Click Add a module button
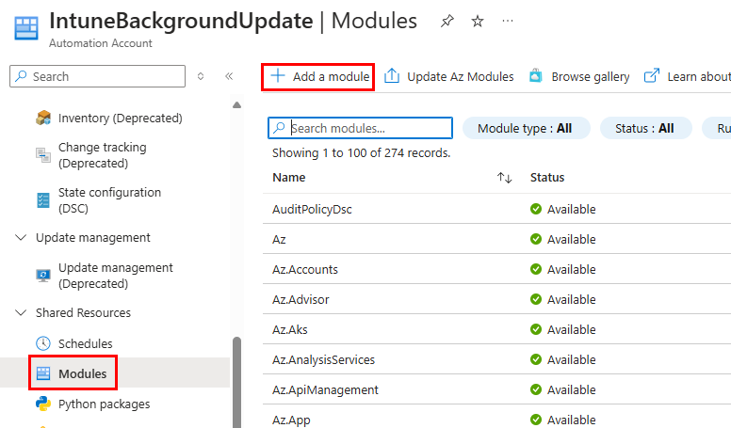This screenshot has height=428, width=731. pyautogui.click(x=319, y=76)
